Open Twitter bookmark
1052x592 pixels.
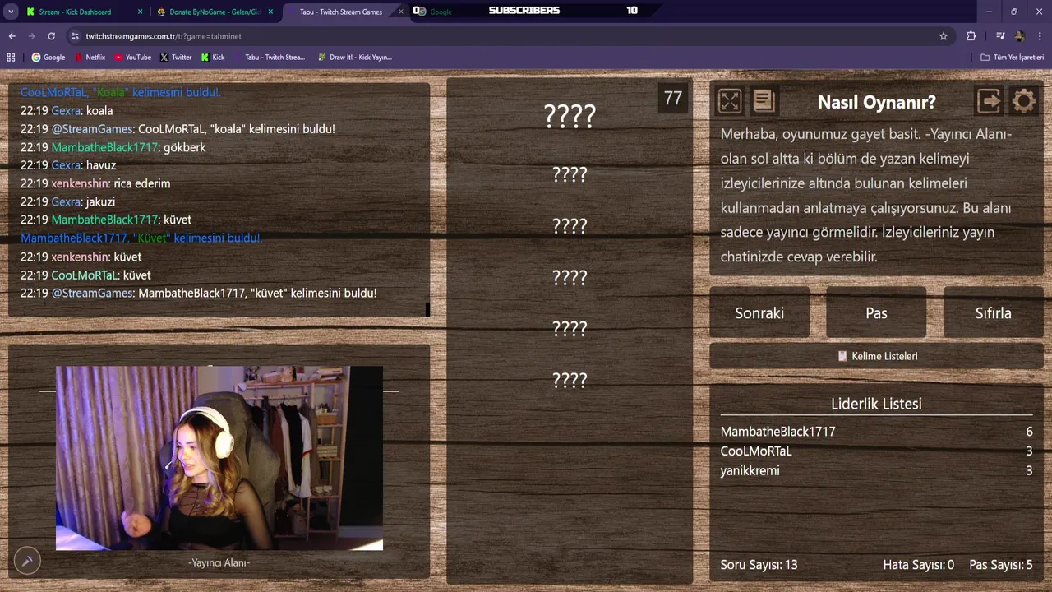[176, 58]
